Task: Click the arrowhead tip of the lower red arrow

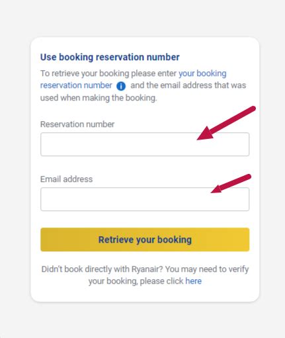Action: point(212,192)
